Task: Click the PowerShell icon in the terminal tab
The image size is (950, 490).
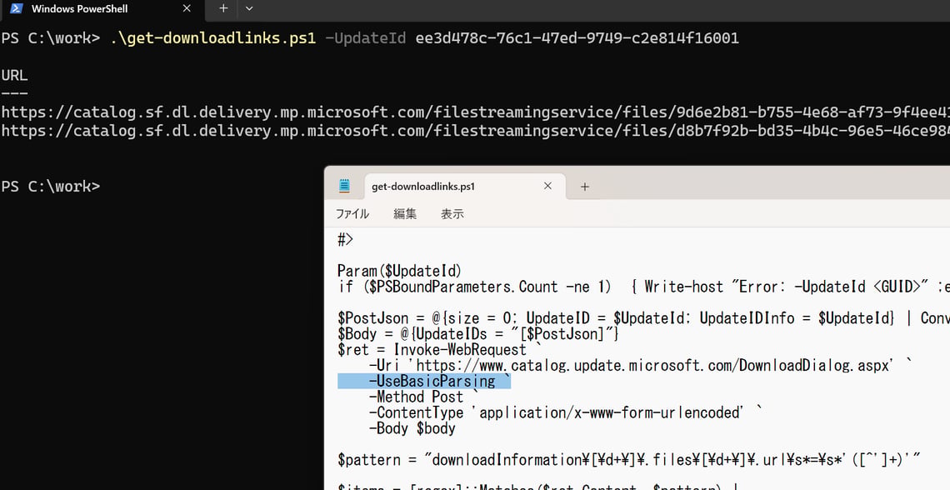Action: point(17,8)
